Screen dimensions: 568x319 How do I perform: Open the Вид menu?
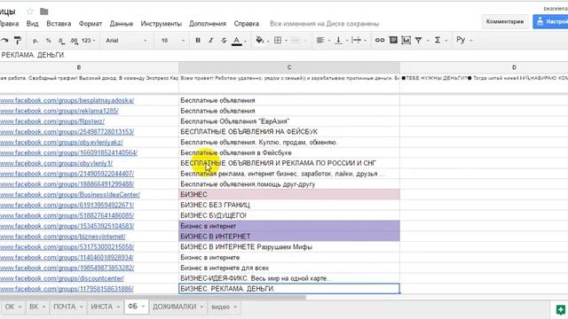[32, 24]
